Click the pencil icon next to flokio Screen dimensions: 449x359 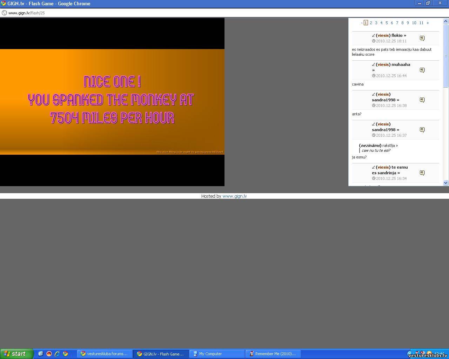click(374, 35)
